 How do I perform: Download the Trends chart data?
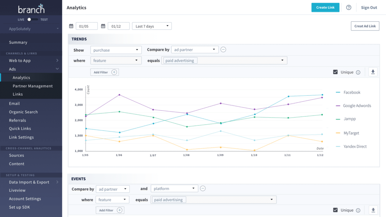pyautogui.click(x=373, y=72)
